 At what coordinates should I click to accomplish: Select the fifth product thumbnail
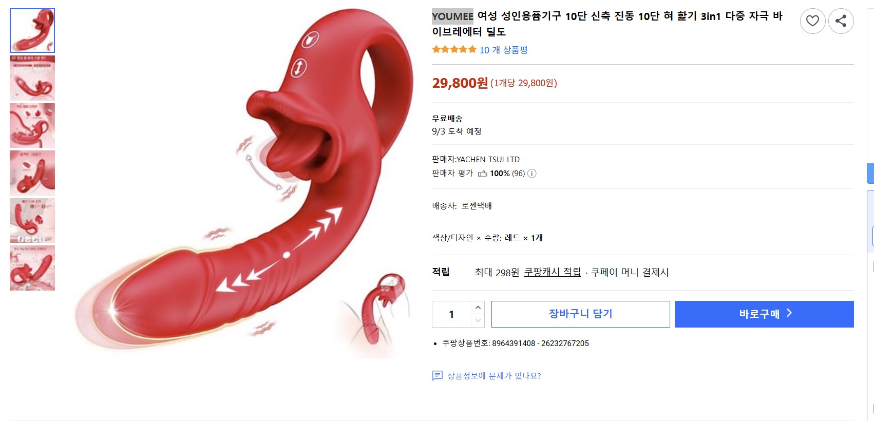[32, 220]
